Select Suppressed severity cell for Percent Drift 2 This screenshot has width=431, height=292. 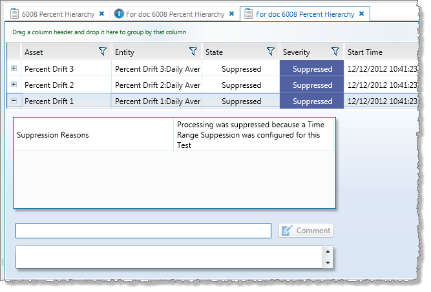pos(311,85)
